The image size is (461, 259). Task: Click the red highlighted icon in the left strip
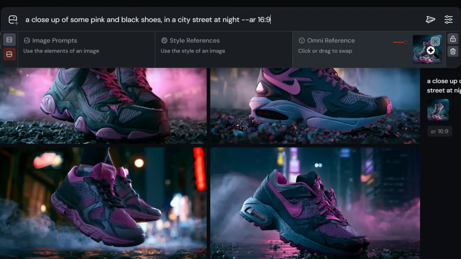point(9,54)
